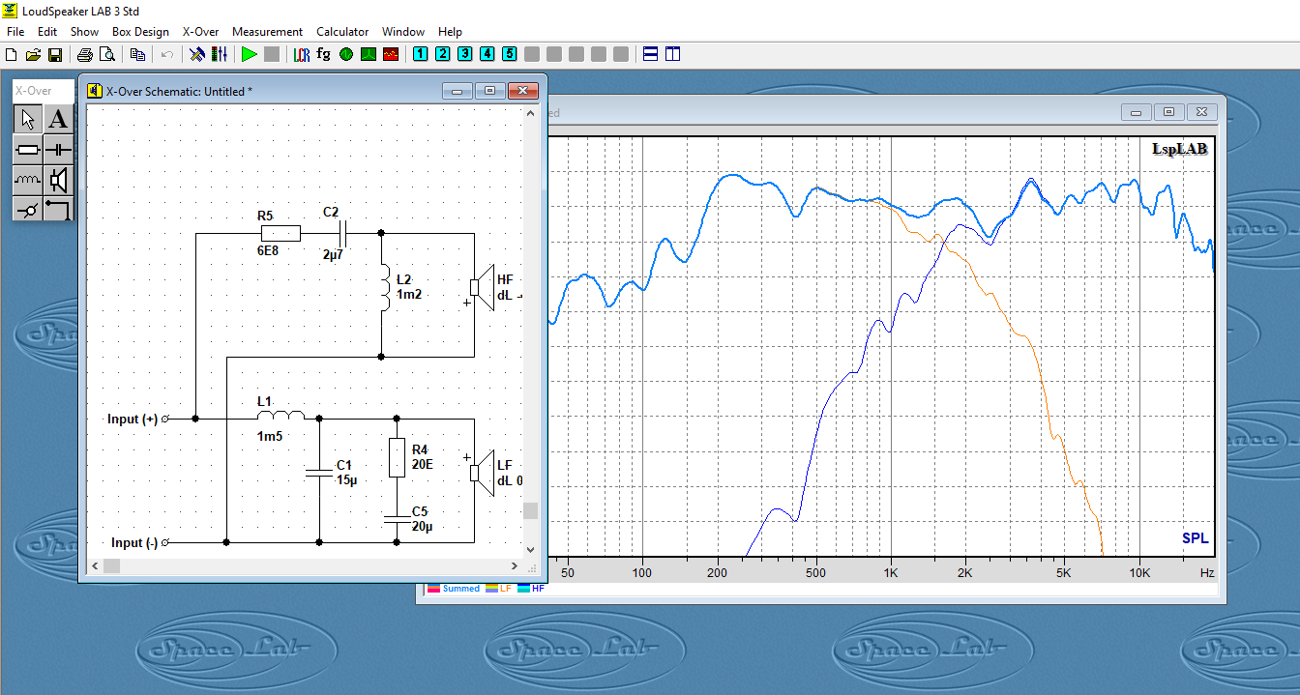Choose the loudspeaker driver tool
The height and width of the screenshot is (695, 1300).
[59, 180]
